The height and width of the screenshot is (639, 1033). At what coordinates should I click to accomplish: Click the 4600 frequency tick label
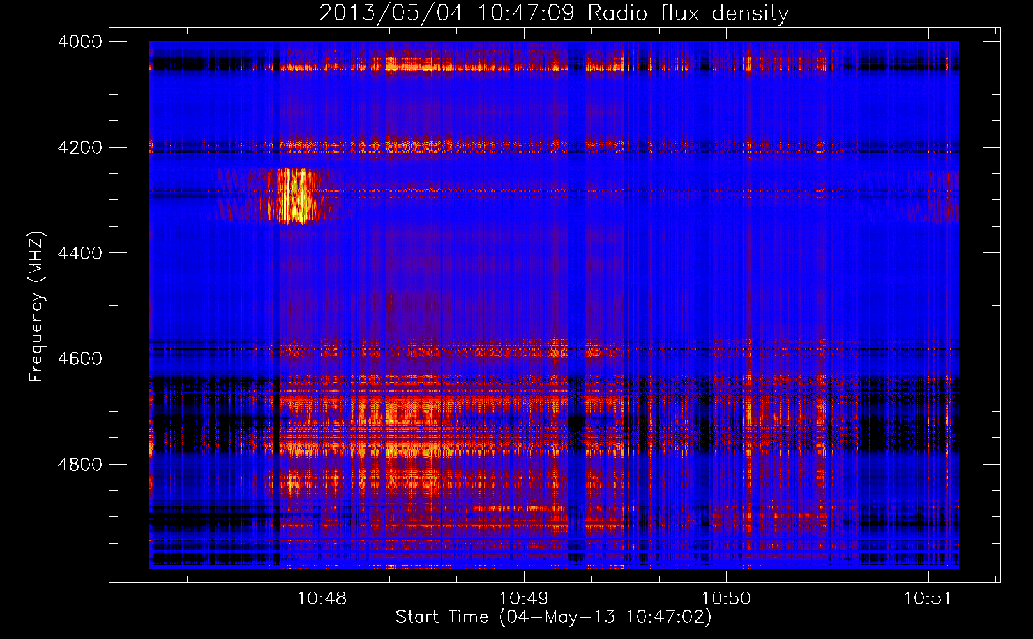coord(80,358)
